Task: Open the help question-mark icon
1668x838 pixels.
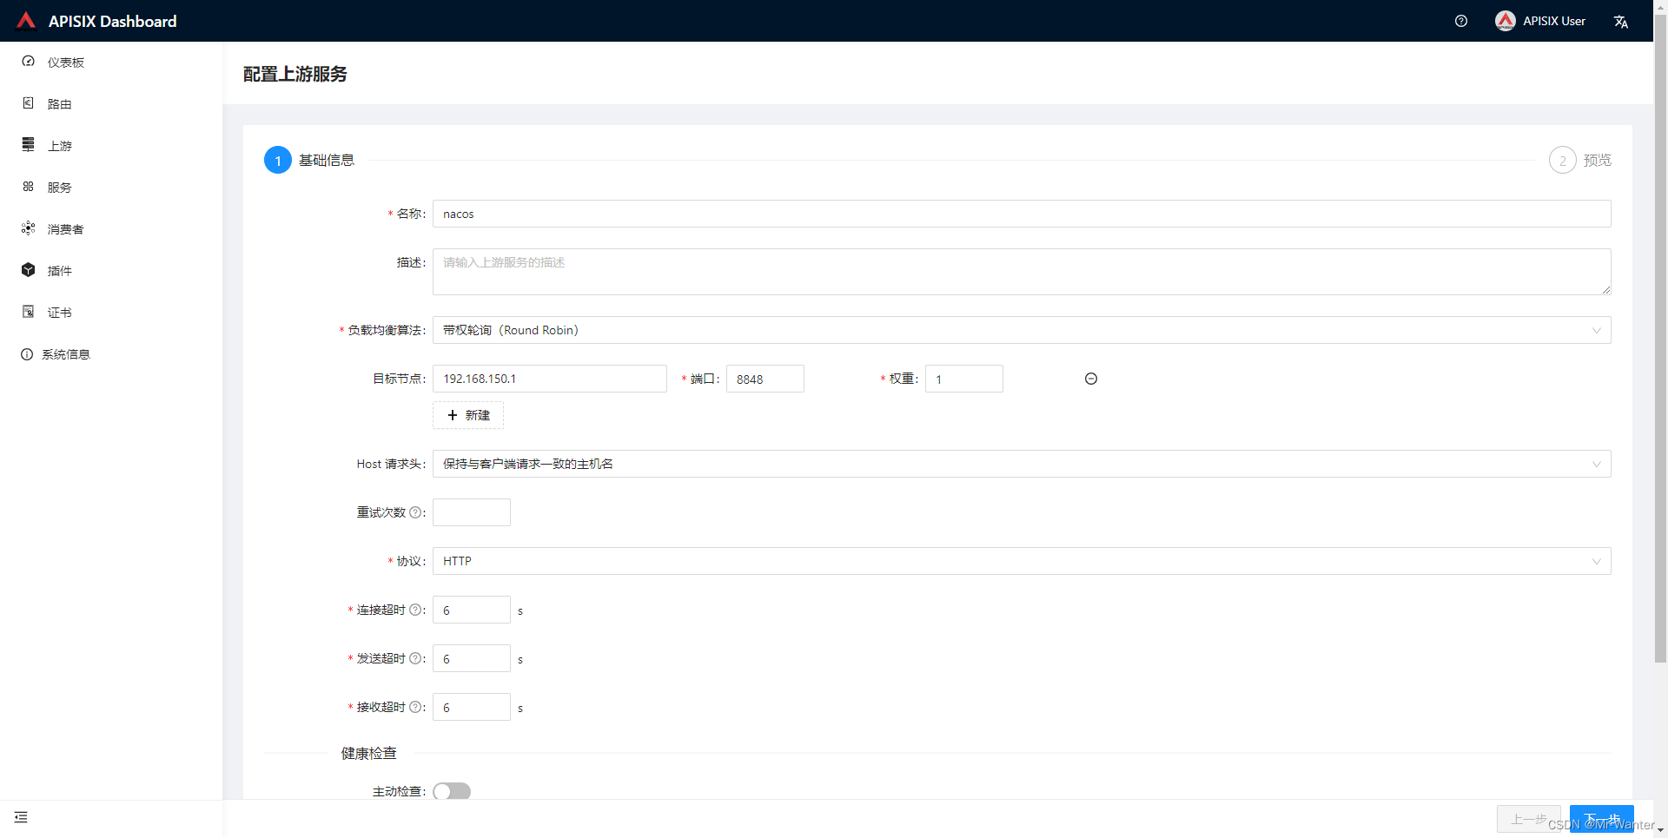Action: pos(1461,21)
